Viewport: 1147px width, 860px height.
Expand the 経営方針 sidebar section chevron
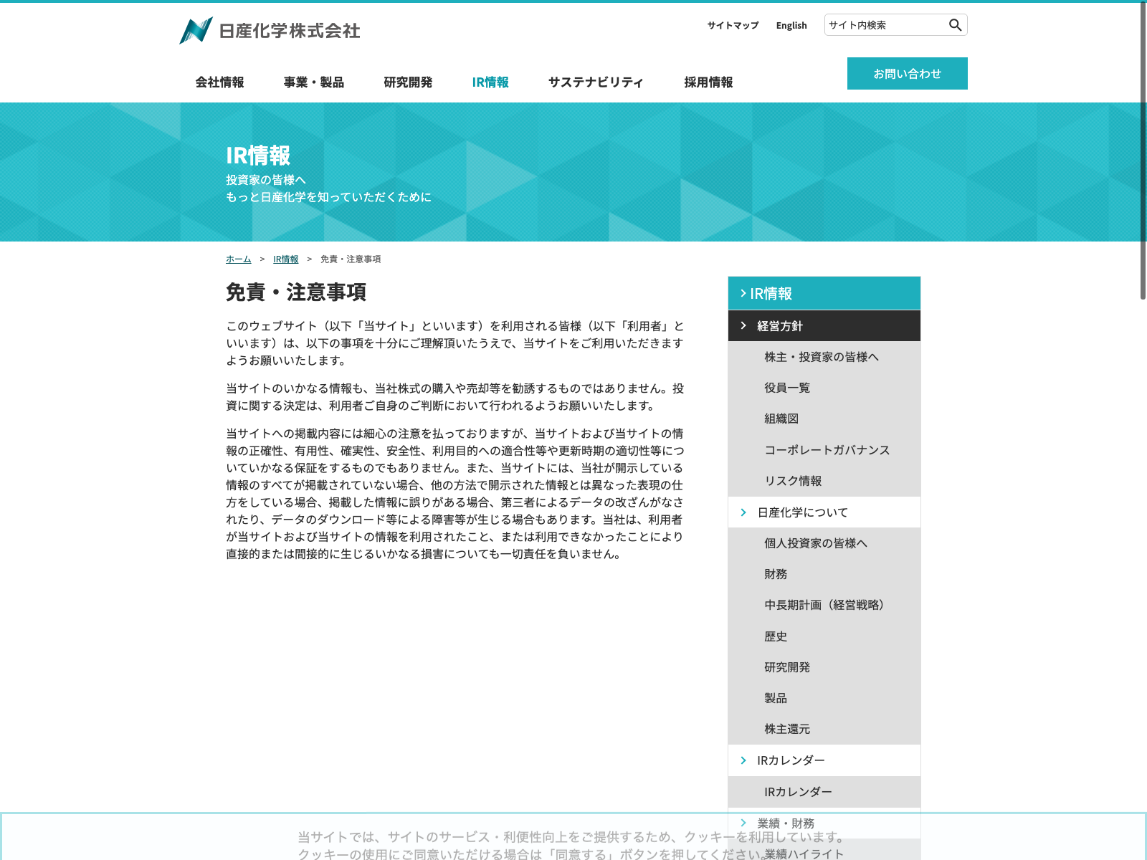743,326
